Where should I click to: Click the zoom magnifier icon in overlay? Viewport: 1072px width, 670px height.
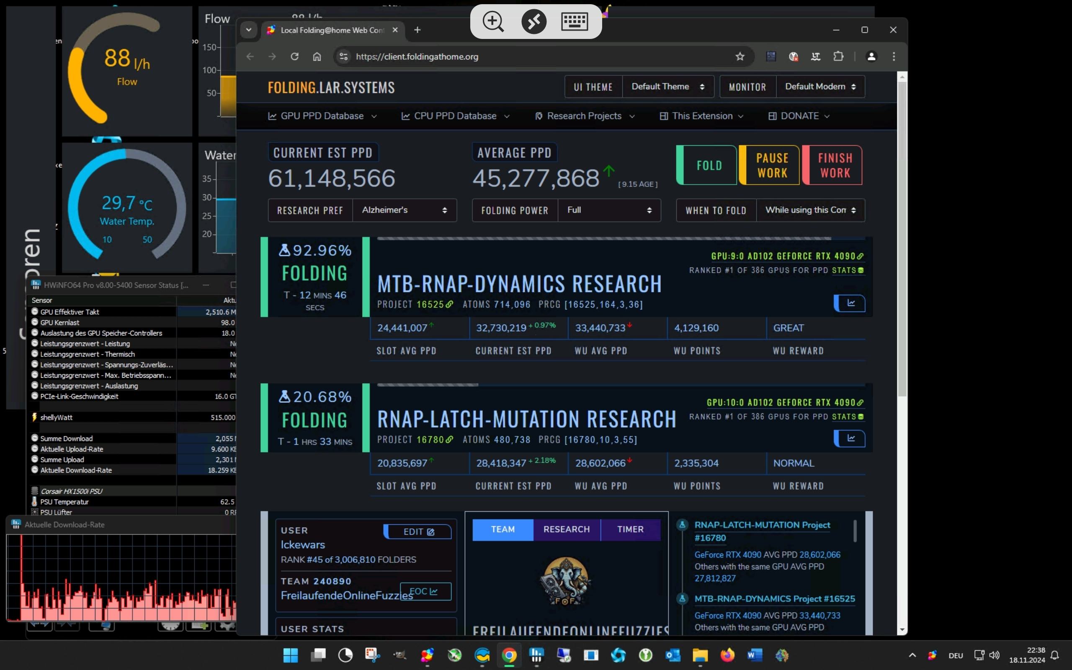tap(493, 21)
